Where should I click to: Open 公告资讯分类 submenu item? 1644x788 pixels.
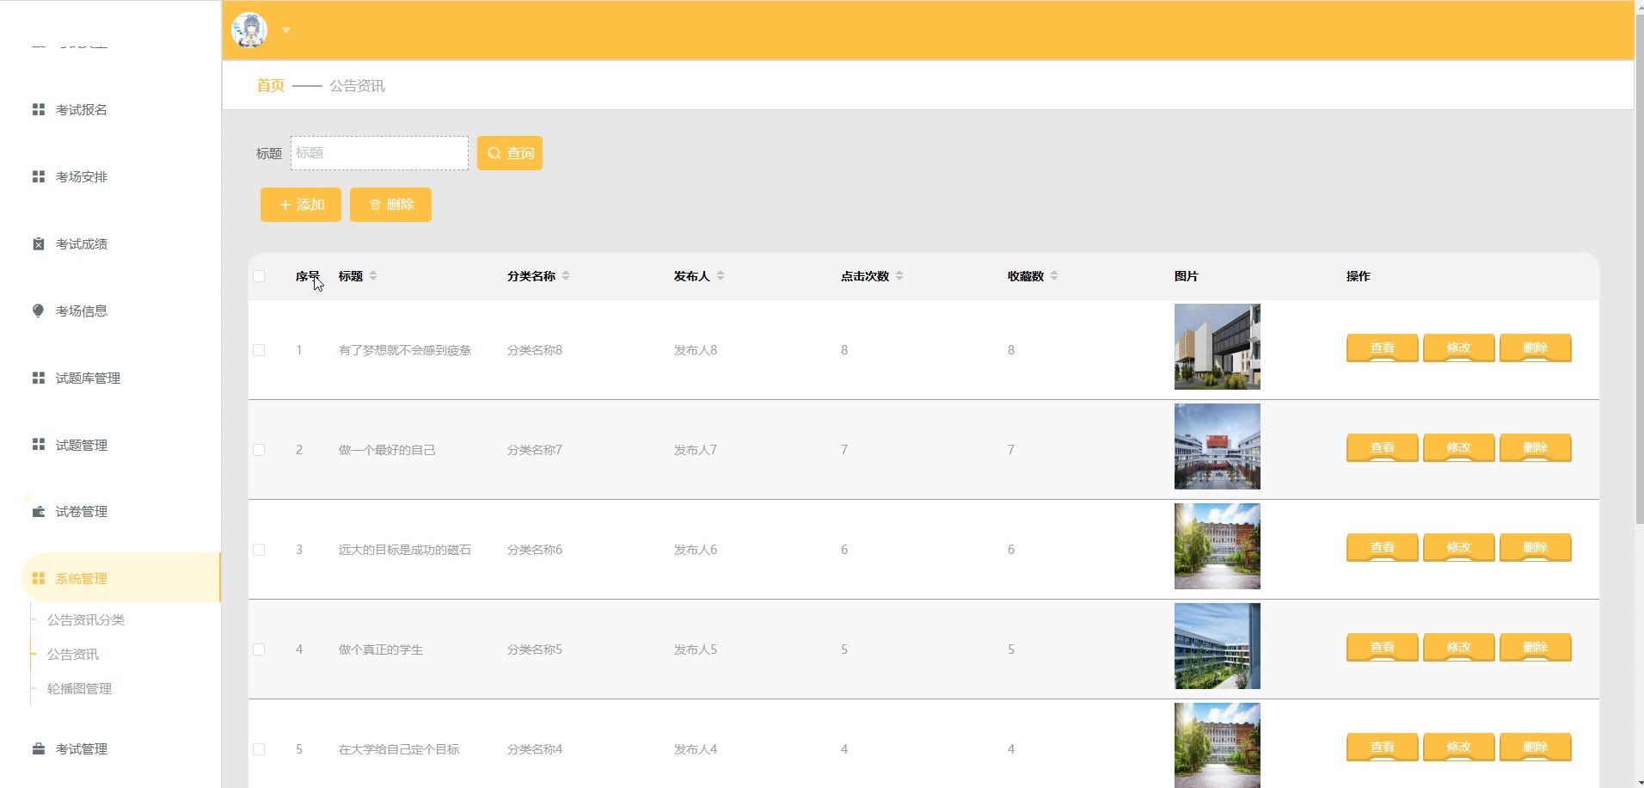pos(86,619)
